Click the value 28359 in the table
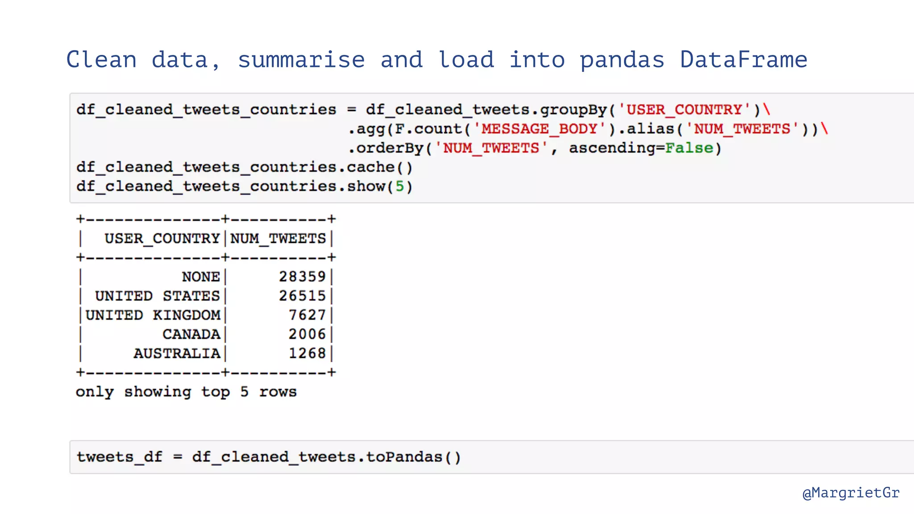This screenshot has height=514, width=914. [x=302, y=277]
